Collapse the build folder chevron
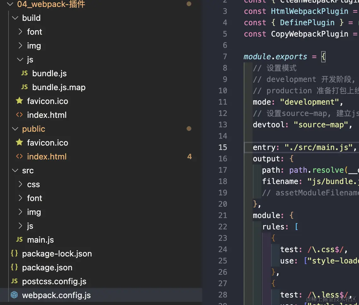 click(15, 18)
